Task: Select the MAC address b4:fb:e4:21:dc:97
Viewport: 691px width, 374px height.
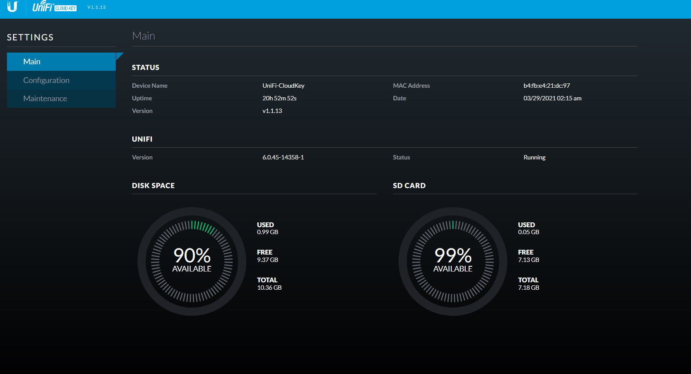Action: [x=547, y=86]
